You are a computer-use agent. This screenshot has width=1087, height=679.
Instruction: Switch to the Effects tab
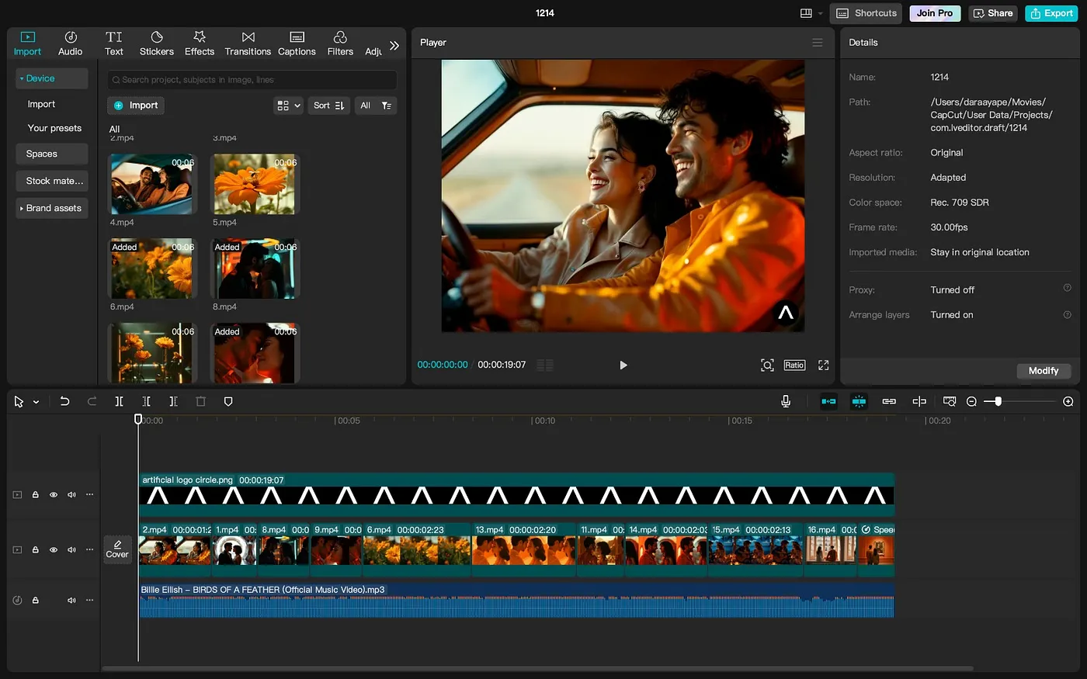[x=200, y=43]
